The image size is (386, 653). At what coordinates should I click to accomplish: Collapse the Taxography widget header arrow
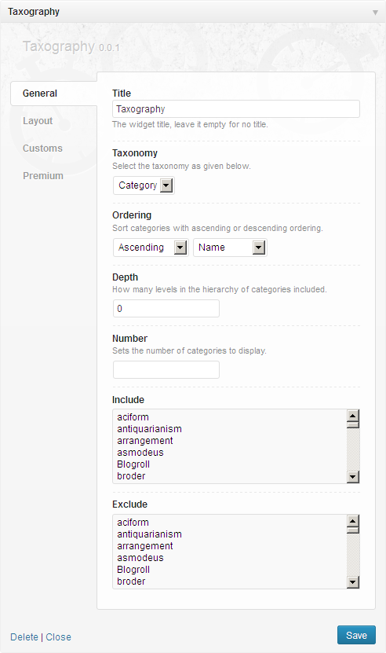click(x=375, y=13)
